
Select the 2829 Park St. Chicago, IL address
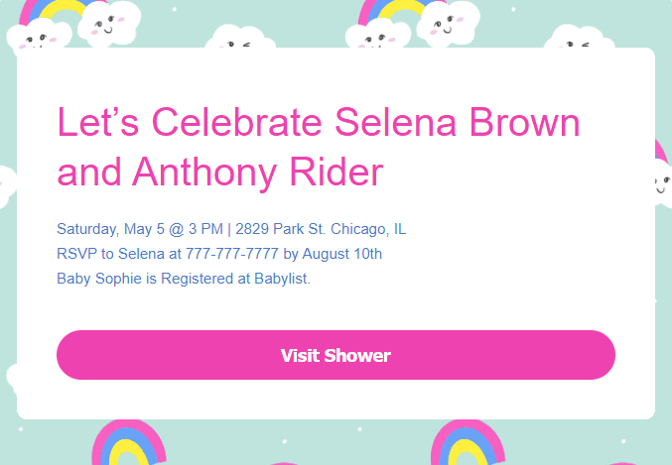[x=321, y=229]
